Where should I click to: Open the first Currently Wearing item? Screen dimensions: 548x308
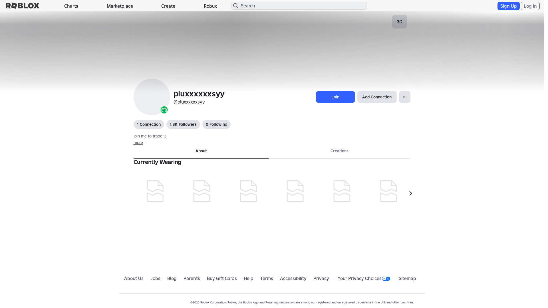[155, 191]
